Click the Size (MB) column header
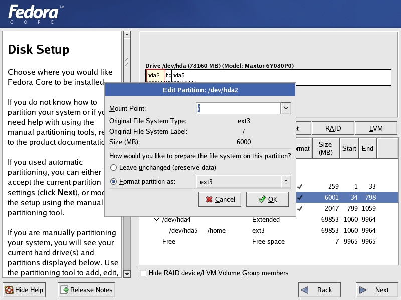Viewport: 401px width, 300px height. (326, 148)
